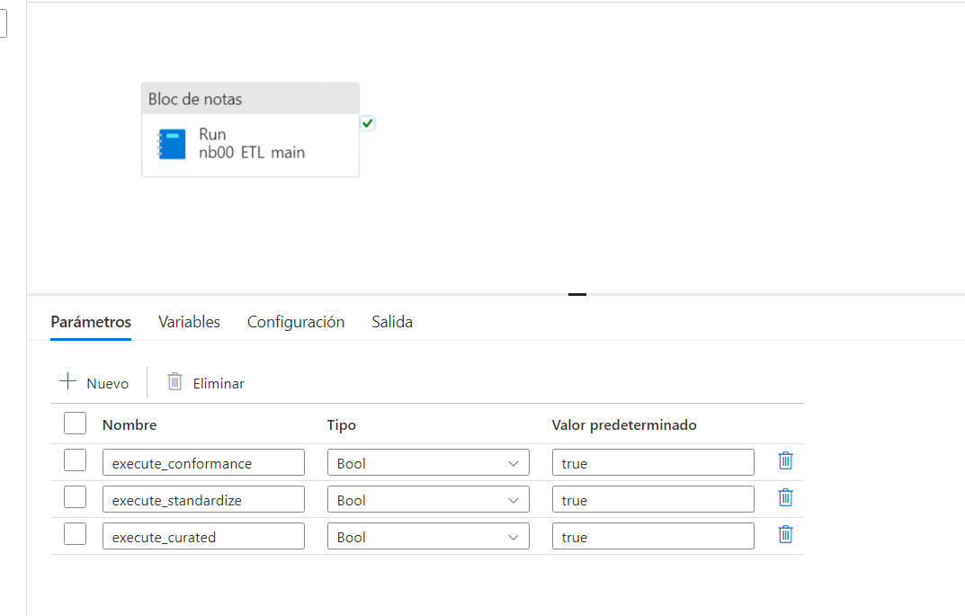Viewport: 965px width, 616px height.
Task: Click the green success checkmark on activity
Action: tap(368, 123)
